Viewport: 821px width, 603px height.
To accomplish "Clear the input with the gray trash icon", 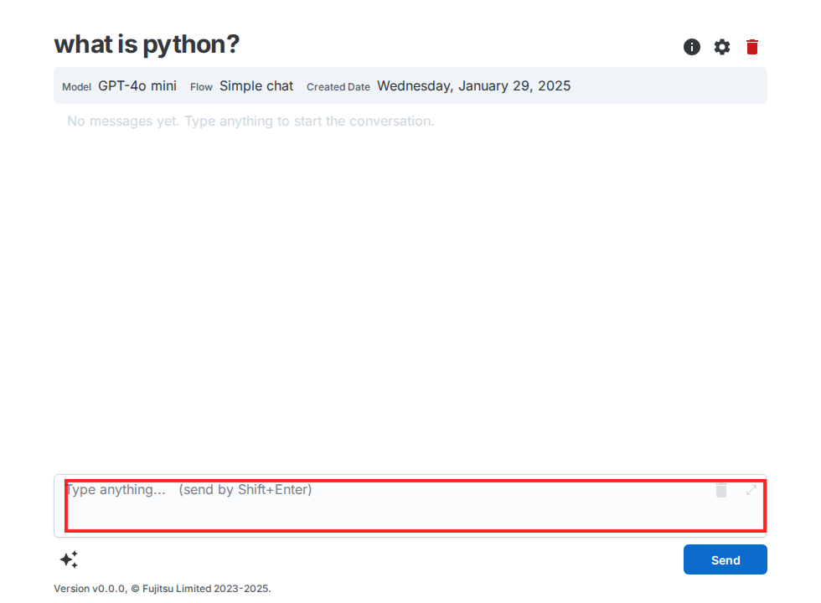I will 721,490.
